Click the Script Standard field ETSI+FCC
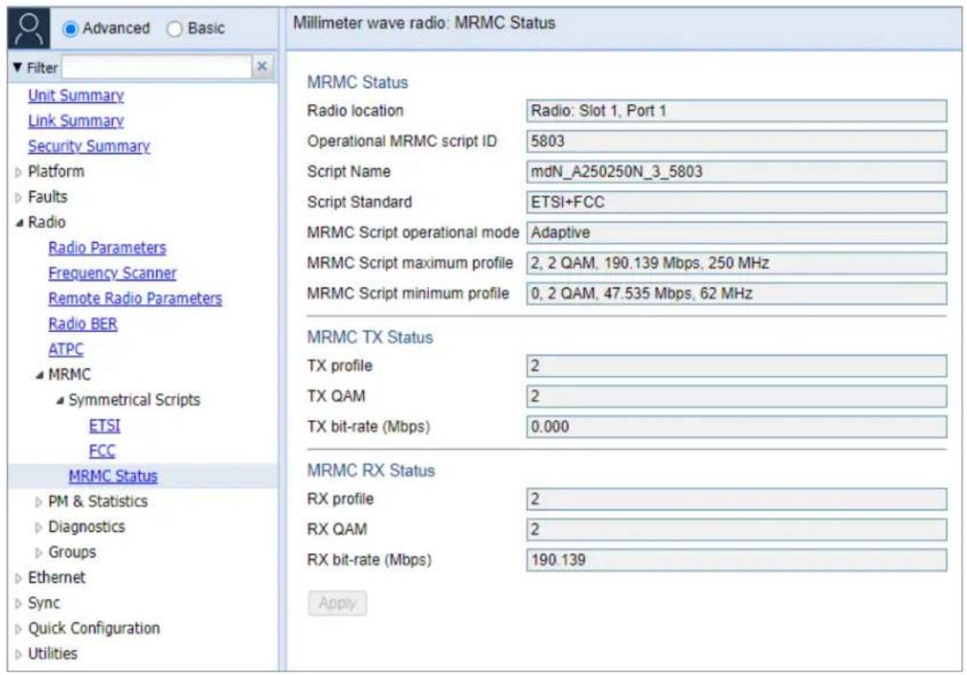The height and width of the screenshot is (675, 967). pyautogui.click(x=737, y=202)
